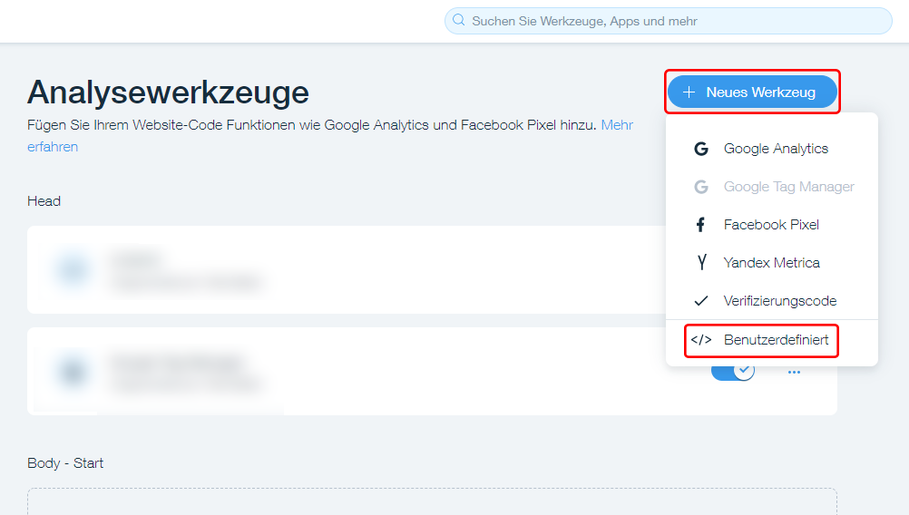Open the three-dot menu beside the toggle
The image size is (909, 515).
pyautogui.click(x=794, y=372)
